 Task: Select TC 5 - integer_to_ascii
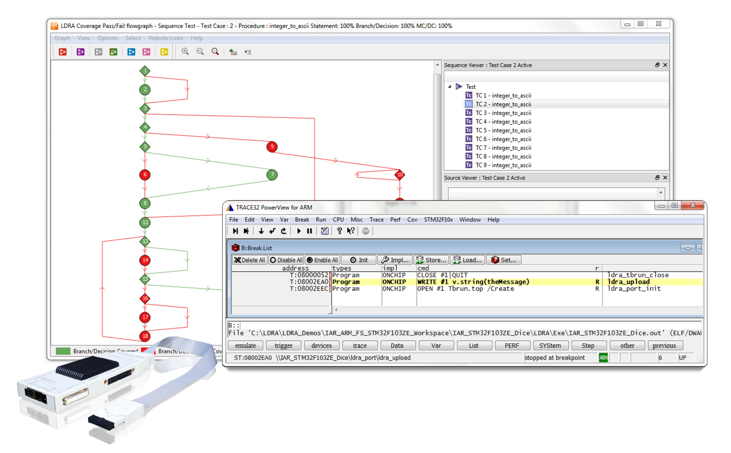tap(503, 131)
